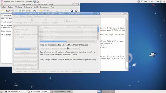Create a new document in gedit toolbar
This screenshot has height=93, width=166.
pyautogui.click(x=3, y=11)
